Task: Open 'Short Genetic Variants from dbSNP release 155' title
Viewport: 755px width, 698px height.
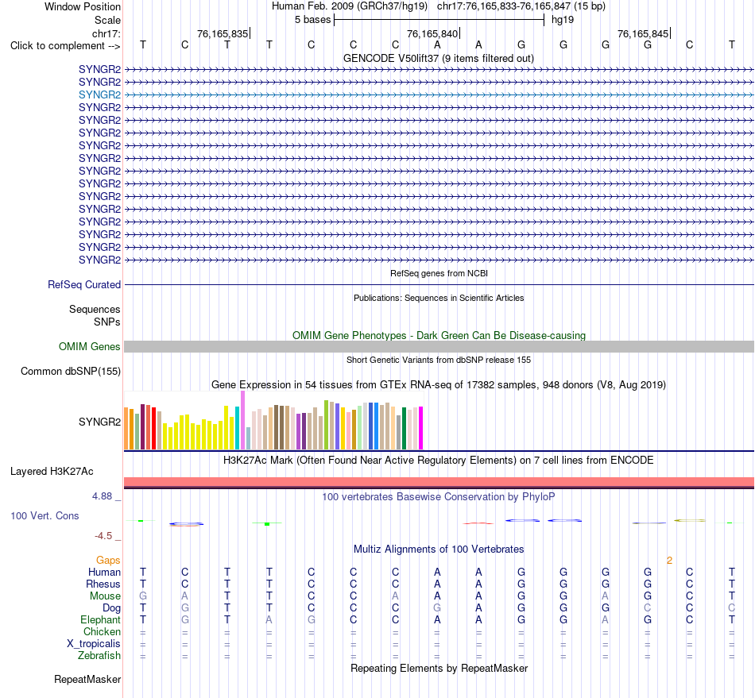Action: pos(439,360)
